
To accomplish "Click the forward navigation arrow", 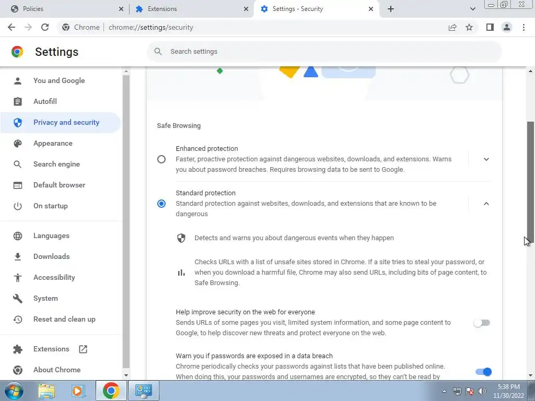I will pyautogui.click(x=28, y=27).
